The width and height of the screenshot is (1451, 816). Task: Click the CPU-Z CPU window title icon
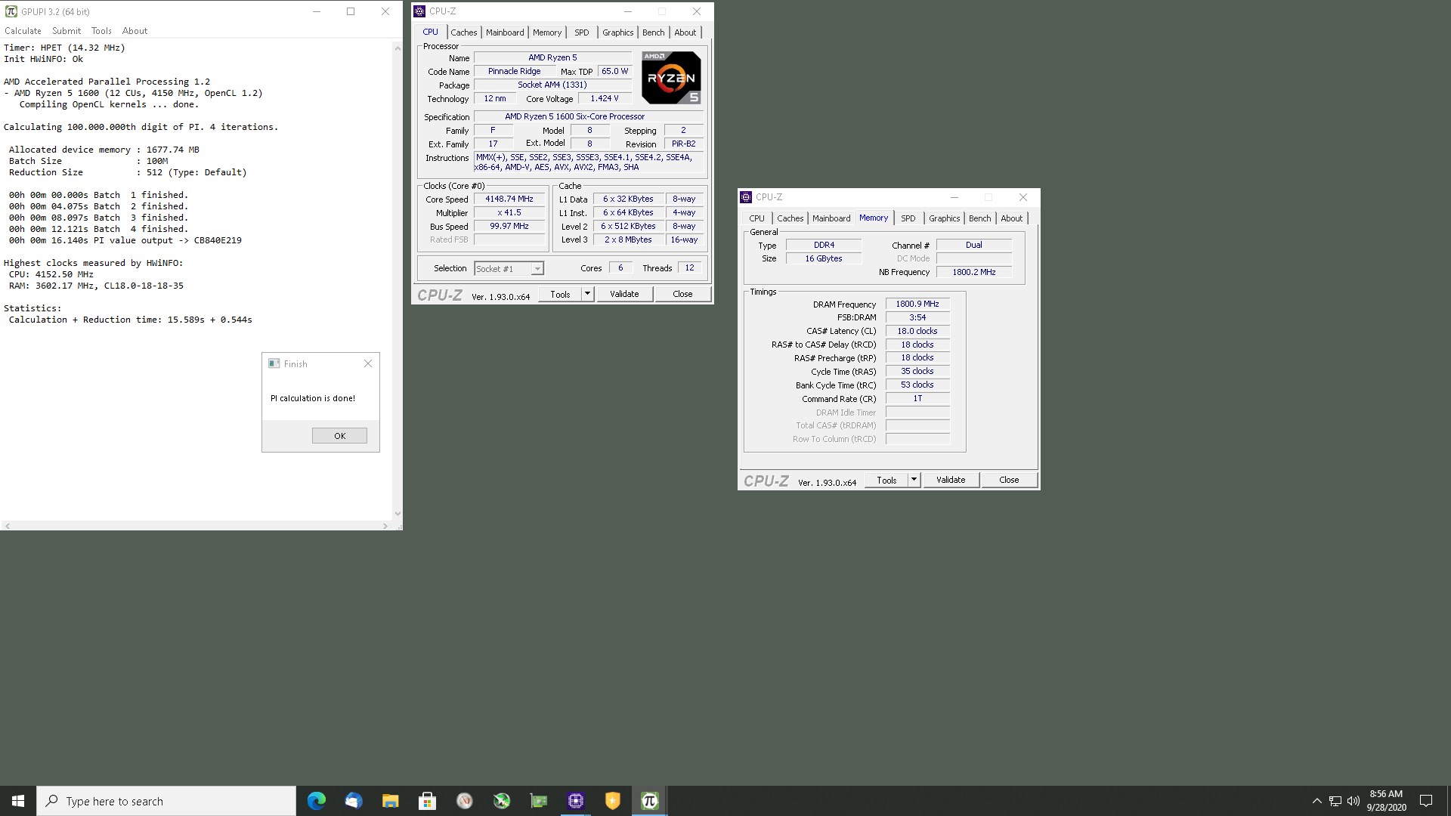pos(419,11)
